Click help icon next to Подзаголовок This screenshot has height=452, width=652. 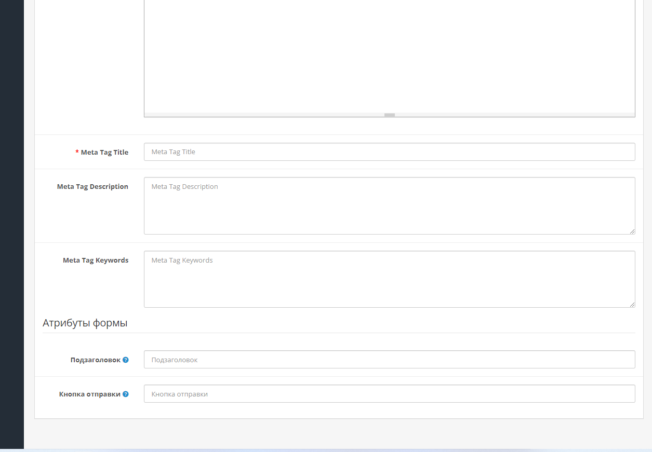point(126,360)
